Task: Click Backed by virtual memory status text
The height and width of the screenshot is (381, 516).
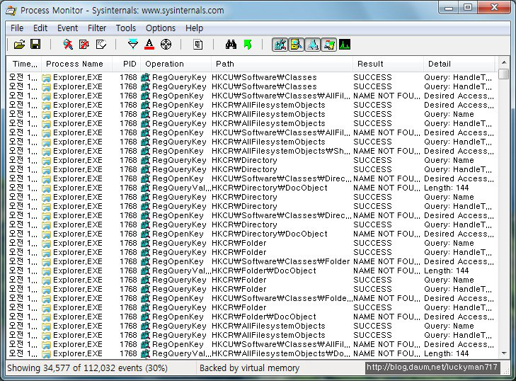Action: pyautogui.click(x=249, y=368)
